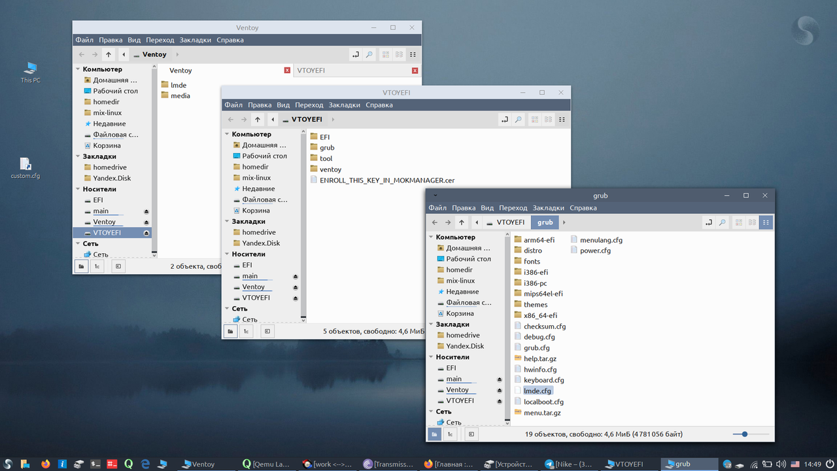Image resolution: width=837 pixels, height=471 pixels.
Task: Go up one folder in VTOYEFI window
Action: pos(258,120)
